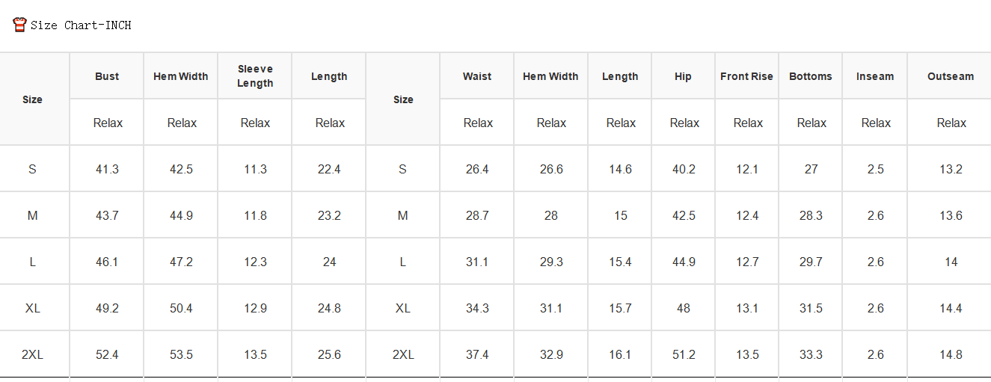Image resolution: width=991 pixels, height=382 pixels.
Task: Click the Waist column header
Action: [x=477, y=76]
